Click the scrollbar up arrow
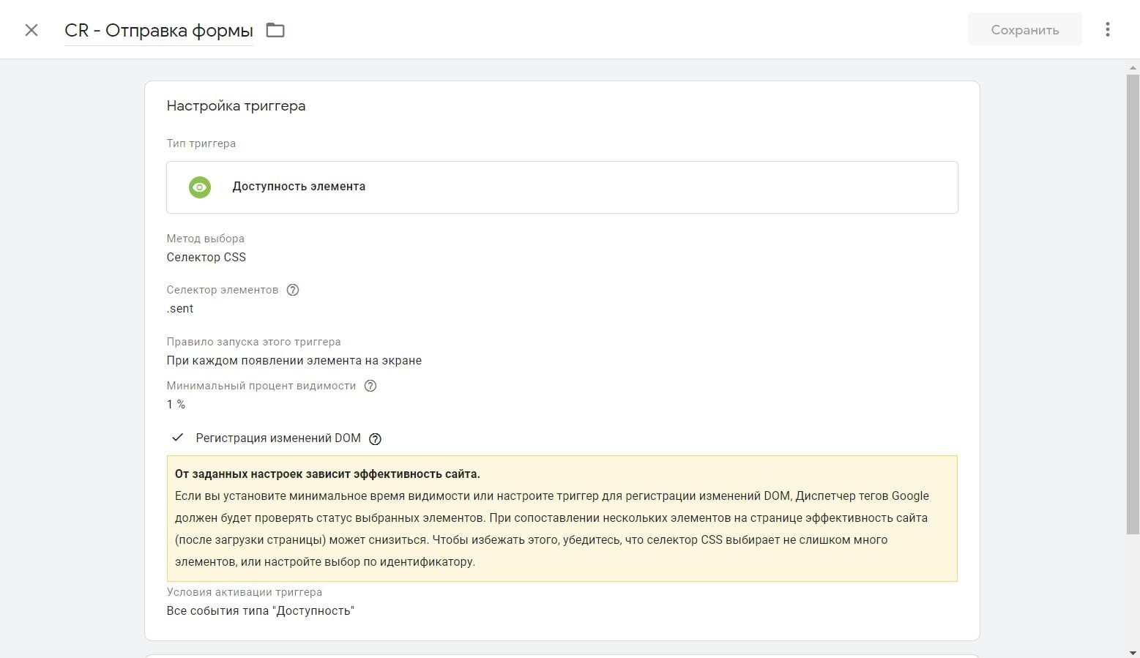The image size is (1140, 658). point(1133,68)
